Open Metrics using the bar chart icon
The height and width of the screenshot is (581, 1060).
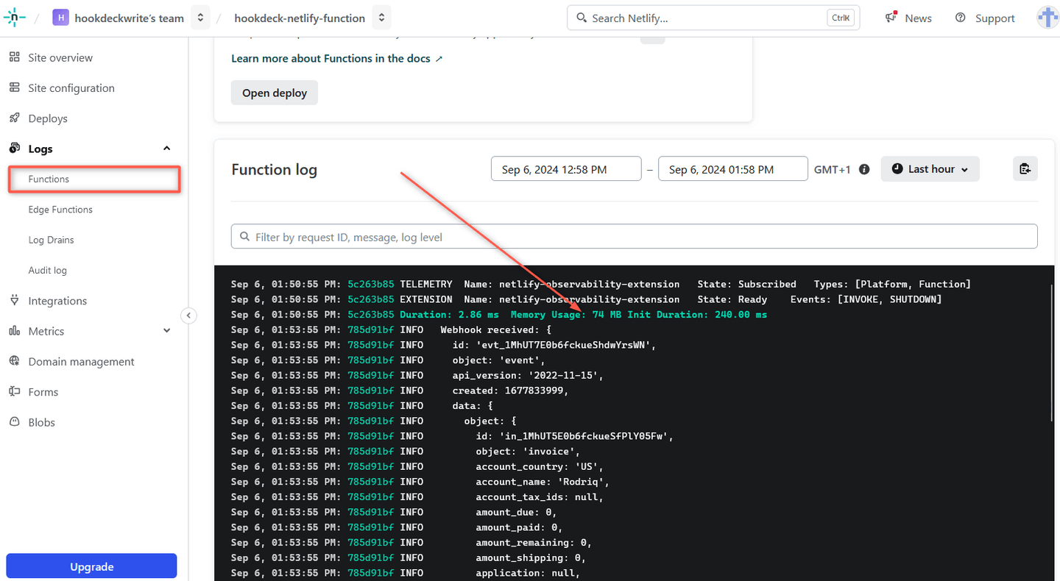pos(14,331)
